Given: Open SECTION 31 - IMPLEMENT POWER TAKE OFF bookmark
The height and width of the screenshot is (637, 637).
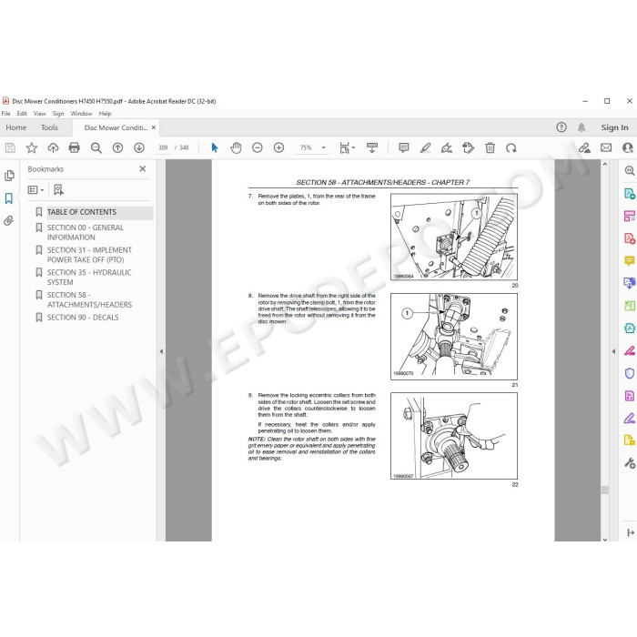Looking at the screenshot, I should point(89,255).
